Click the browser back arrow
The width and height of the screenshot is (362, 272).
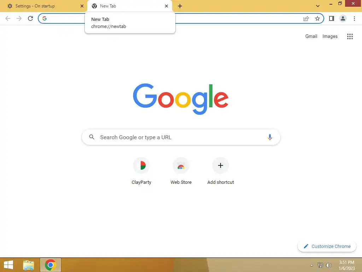8,18
